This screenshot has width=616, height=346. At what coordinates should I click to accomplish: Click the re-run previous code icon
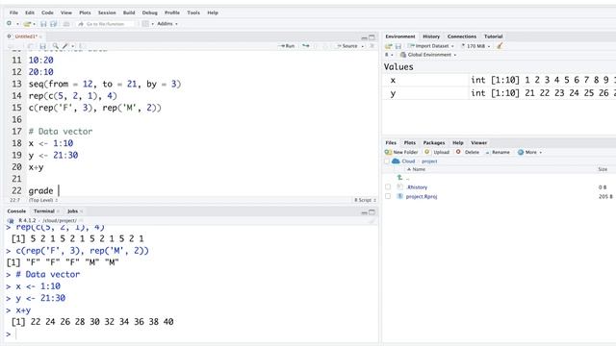(306, 46)
